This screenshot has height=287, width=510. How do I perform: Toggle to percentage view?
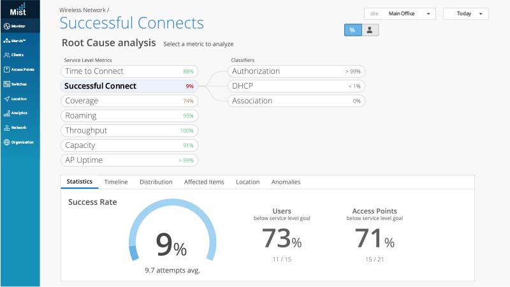tap(353, 30)
